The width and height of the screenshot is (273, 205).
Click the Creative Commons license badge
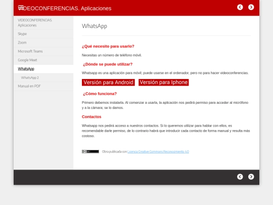tap(90, 151)
